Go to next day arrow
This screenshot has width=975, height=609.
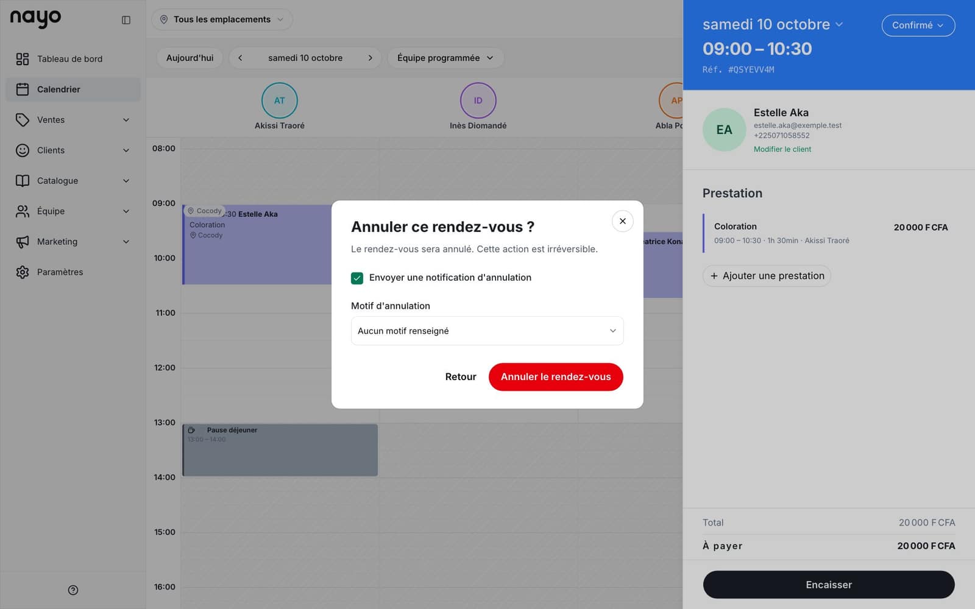(x=370, y=58)
